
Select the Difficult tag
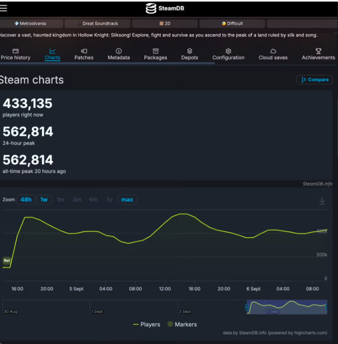click(x=232, y=24)
